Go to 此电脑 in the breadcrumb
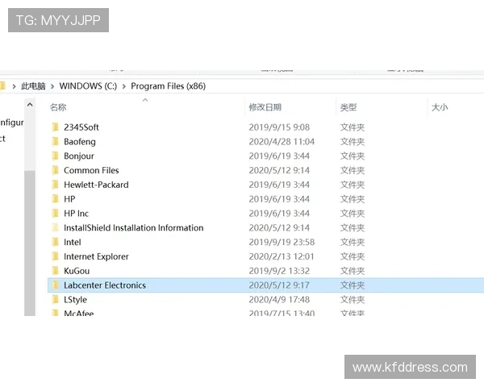484x387 pixels. coord(33,86)
